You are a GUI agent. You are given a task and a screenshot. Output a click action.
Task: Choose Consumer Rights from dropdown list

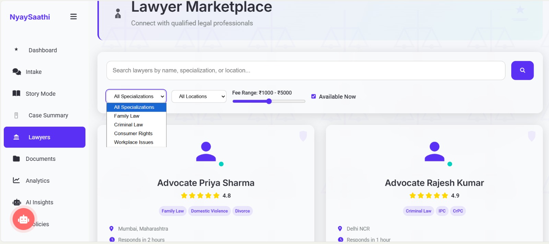(x=136, y=133)
